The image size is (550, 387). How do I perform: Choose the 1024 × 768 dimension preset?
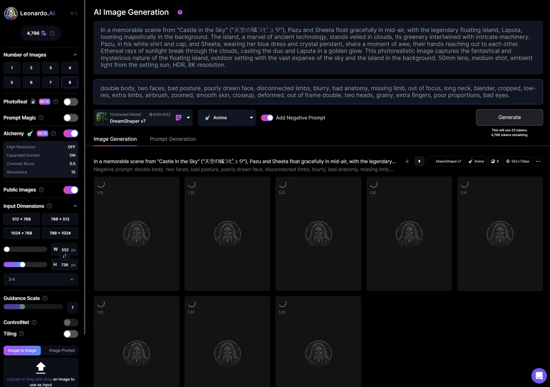click(x=22, y=233)
